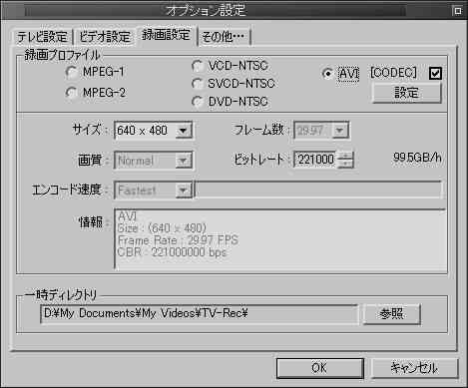The height and width of the screenshot is (388, 468).
Task: Click the CBR : 221000000 bps line
Action: coord(172,252)
